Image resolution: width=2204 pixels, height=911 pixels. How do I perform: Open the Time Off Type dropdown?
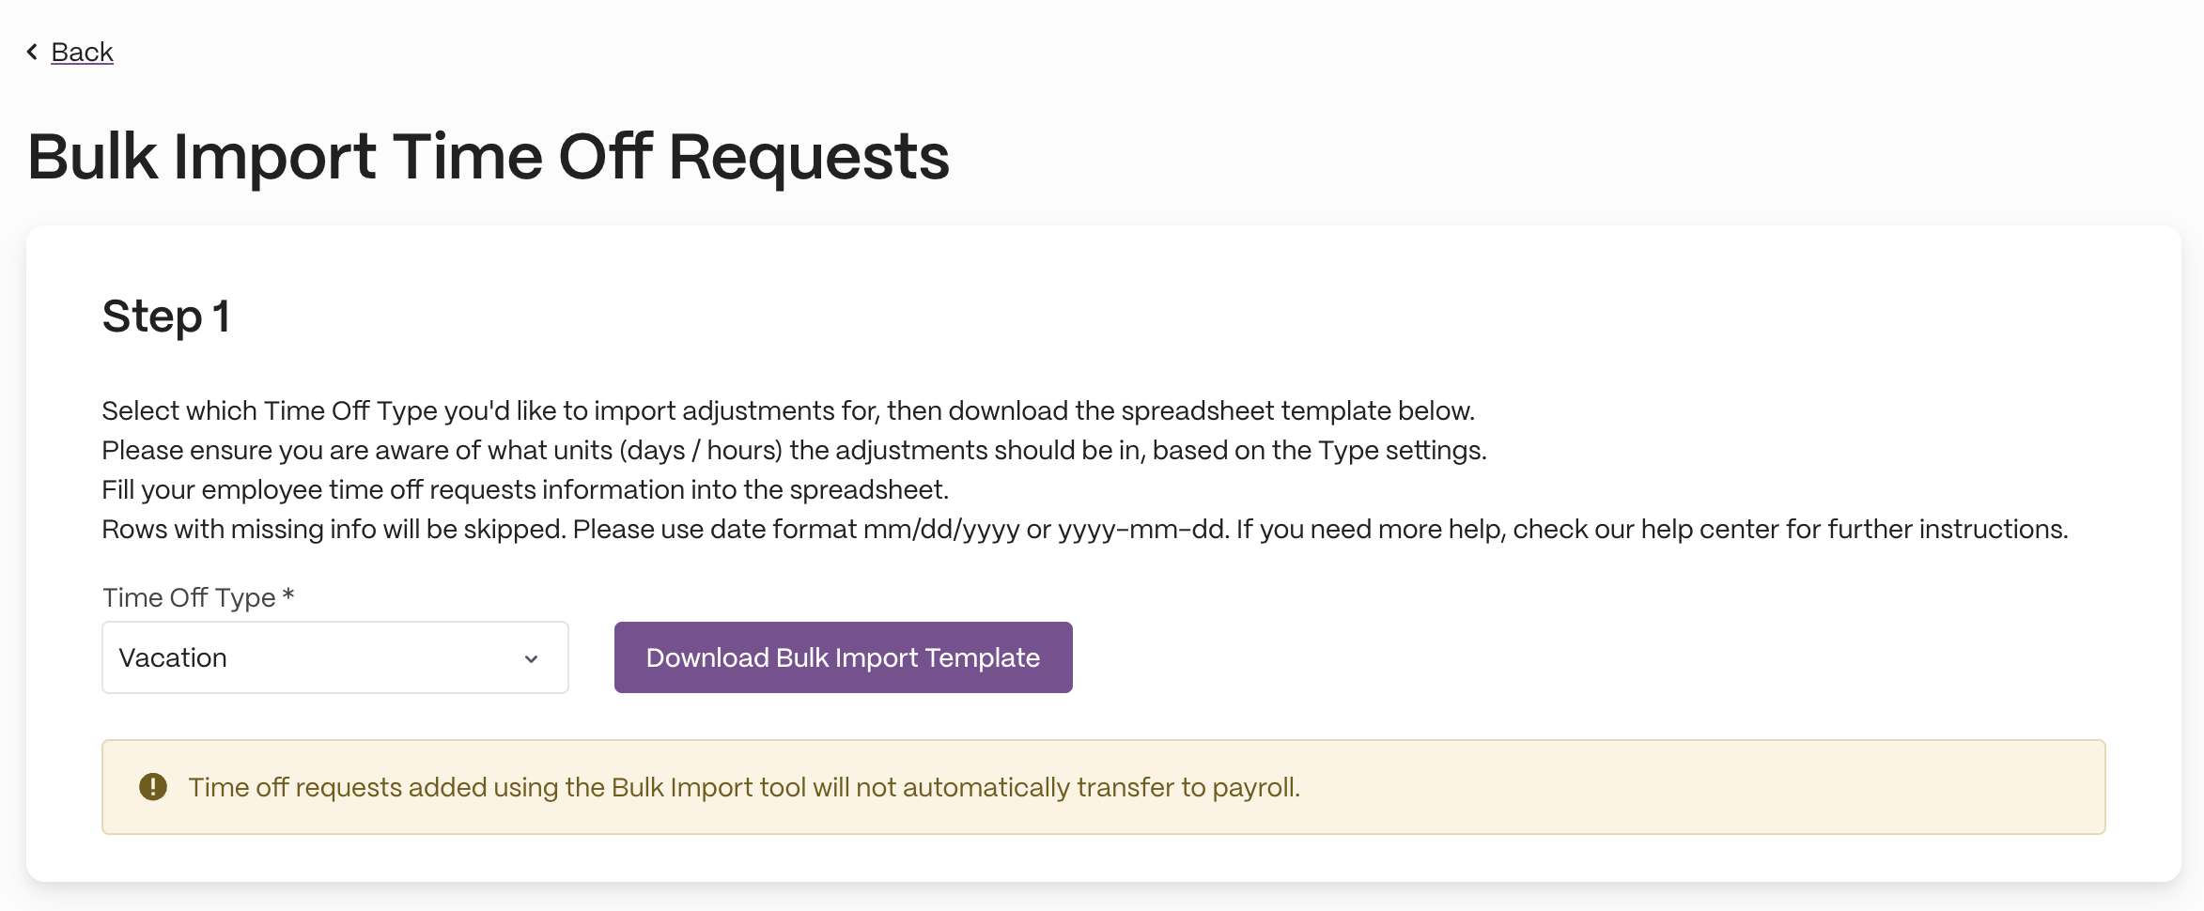[335, 657]
